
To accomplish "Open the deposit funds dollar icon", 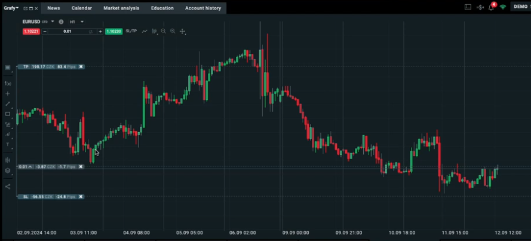I will pos(480,7).
